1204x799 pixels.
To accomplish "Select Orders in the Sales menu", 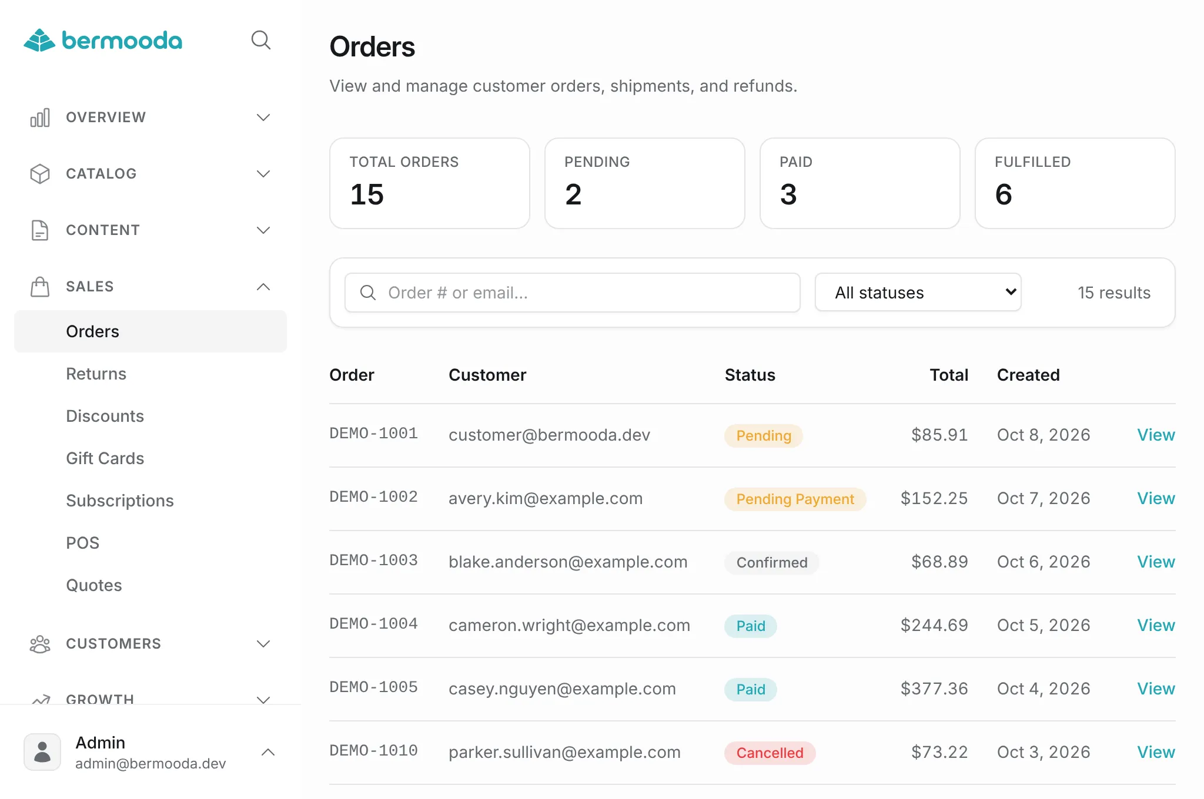I will click(150, 331).
